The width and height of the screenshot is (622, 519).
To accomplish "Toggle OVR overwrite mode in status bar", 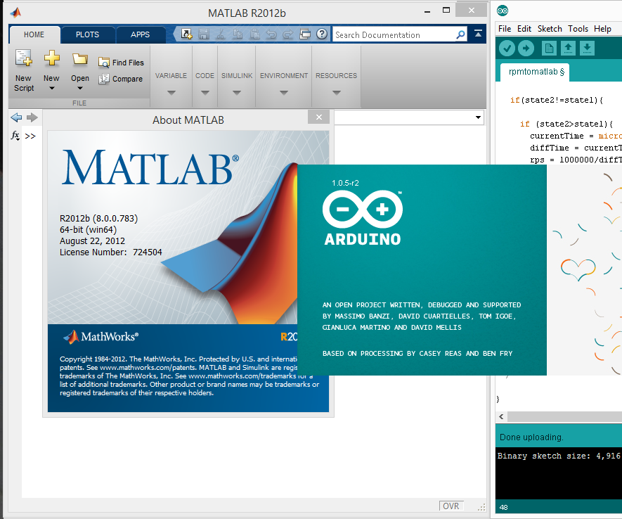I will 451,506.
